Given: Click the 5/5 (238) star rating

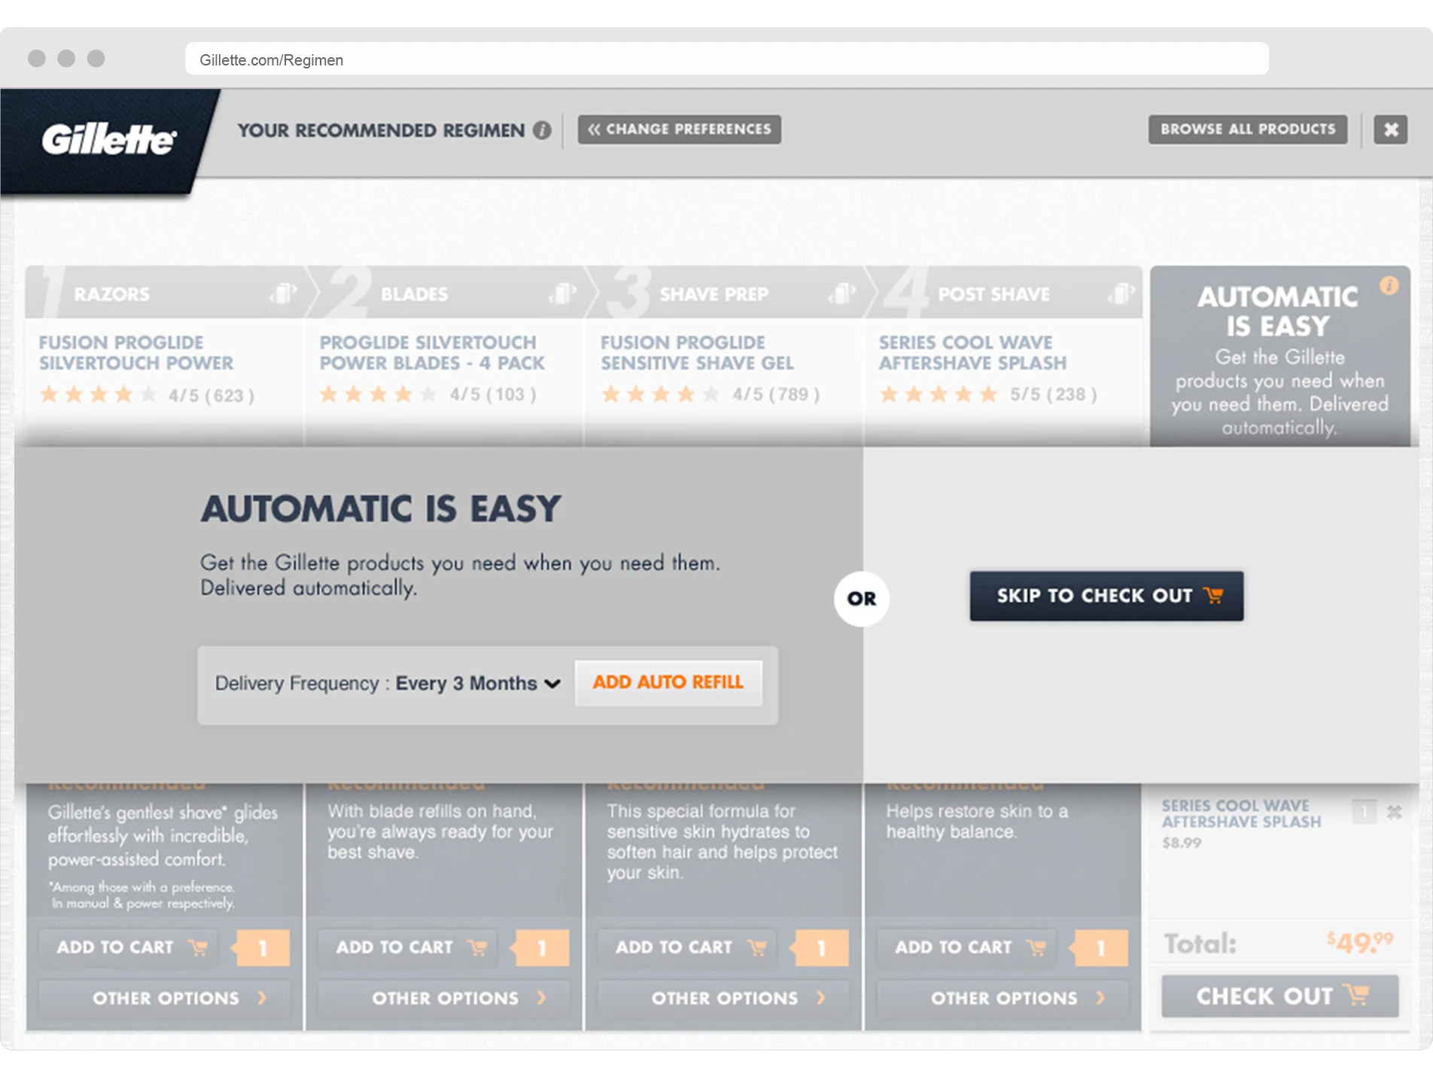Looking at the screenshot, I should [x=988, y=394].
